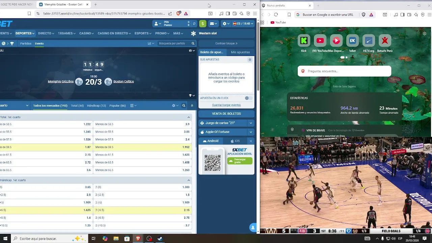The width and height of the screenshot is (432, 243).
Task: Click the trophy league breadcrumb icon
Action: coord(12,44)
